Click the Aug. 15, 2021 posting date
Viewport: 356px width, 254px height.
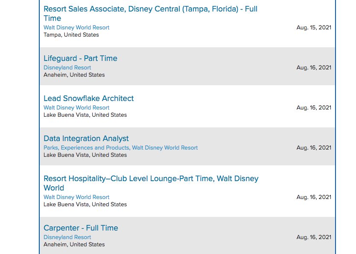(x=314, y=28)
